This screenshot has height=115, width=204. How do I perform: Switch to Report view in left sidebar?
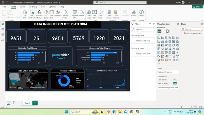coord(3,24)
